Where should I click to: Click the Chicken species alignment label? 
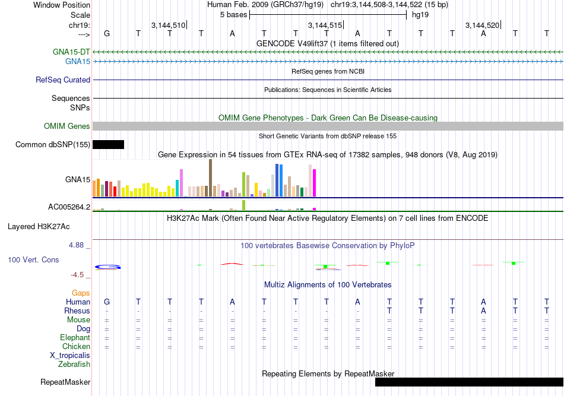pyautogui.click(x=76, y=346)
